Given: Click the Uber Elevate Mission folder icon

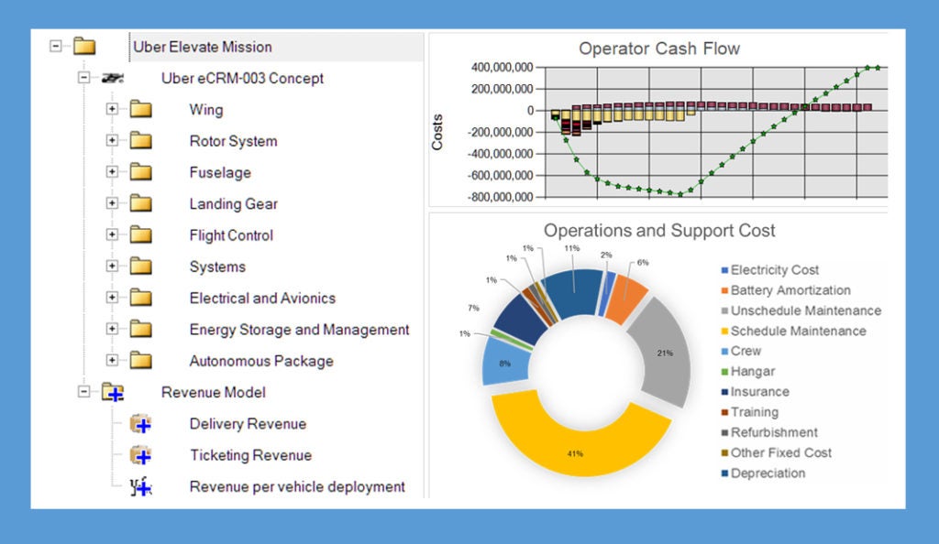Looking at the screenshot, I should point(84,46).
